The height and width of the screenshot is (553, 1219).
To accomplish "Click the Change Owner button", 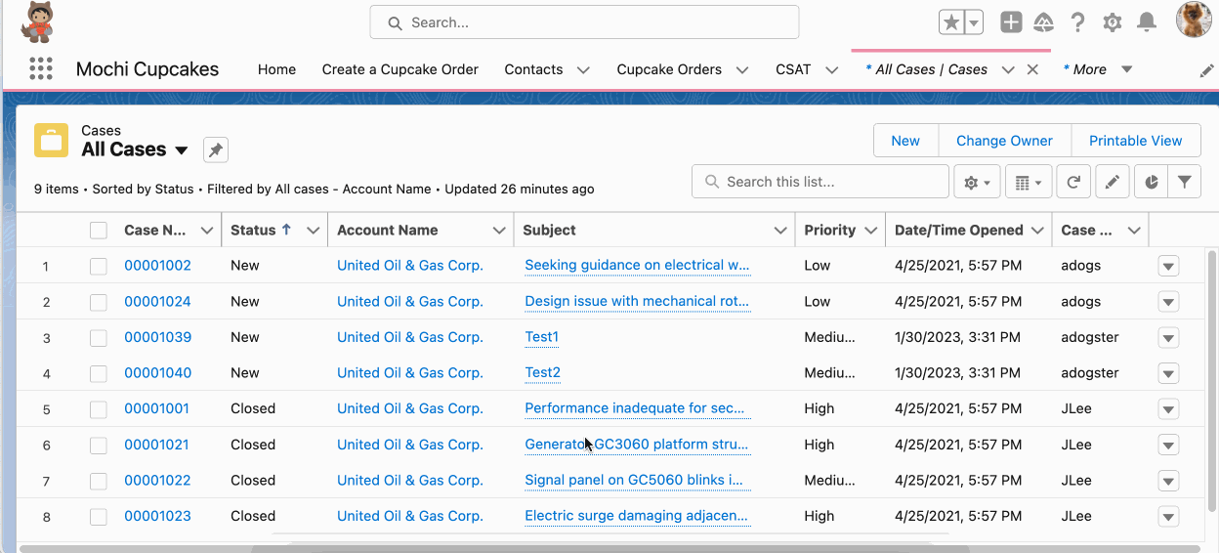I will [x=1004, y=141].
